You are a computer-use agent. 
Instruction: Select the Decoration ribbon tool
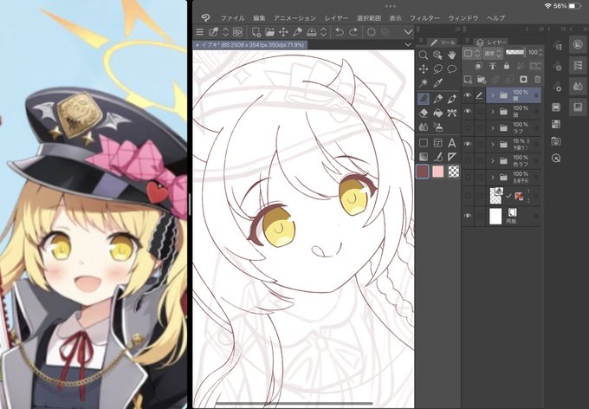click(x=452, y=113)
